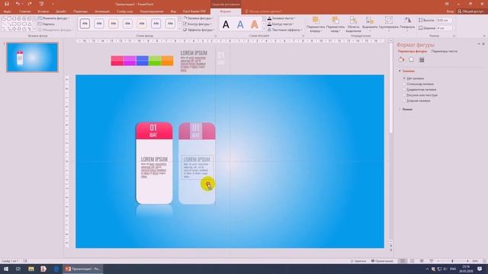
Task: Open Эффекты фигуры dropdown
Action: point(198,30)
